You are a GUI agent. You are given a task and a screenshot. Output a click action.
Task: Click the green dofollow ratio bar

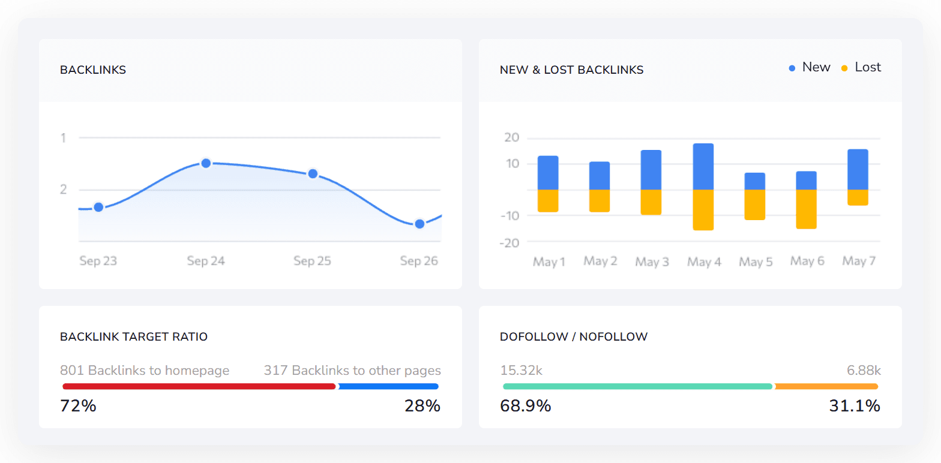pos(637,386)
